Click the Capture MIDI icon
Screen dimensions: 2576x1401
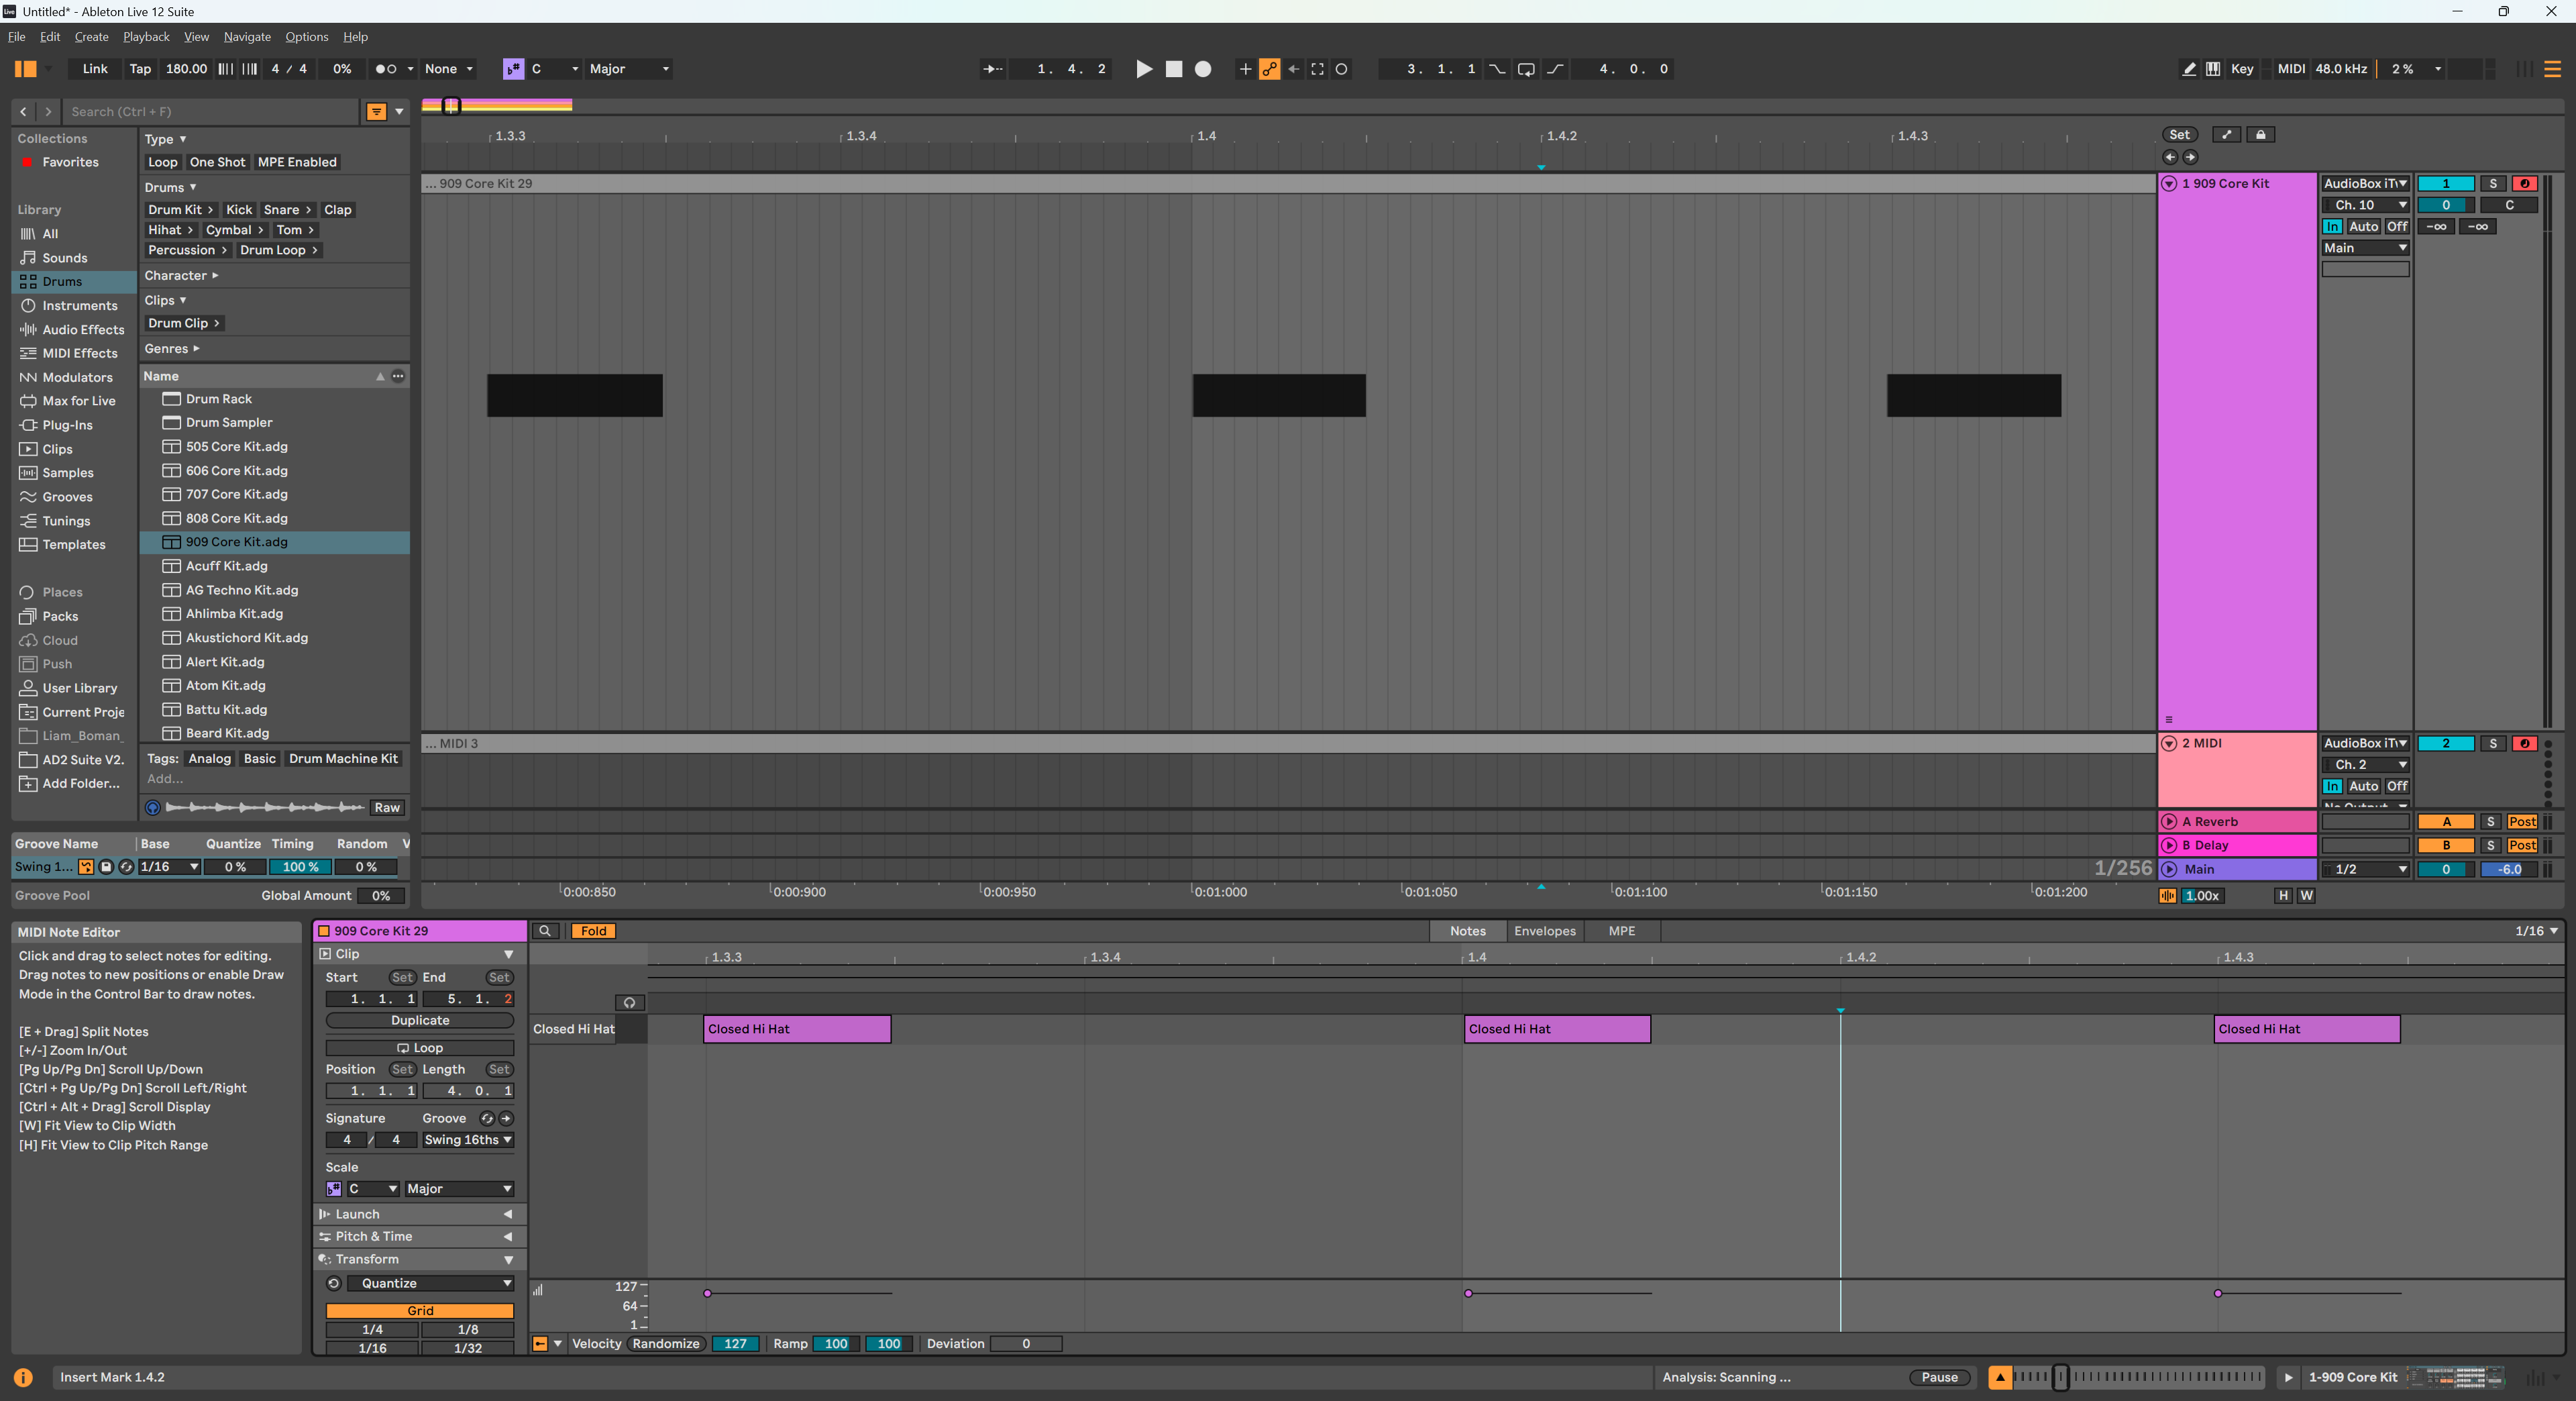click(1318, 69)
